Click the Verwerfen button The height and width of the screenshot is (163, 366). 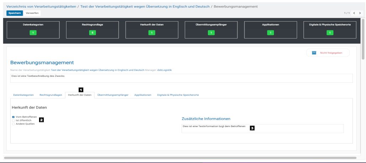pos(32,13)
